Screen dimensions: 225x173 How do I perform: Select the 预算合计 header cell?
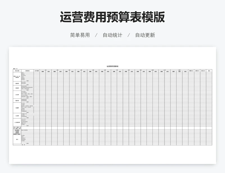pos(191,71)
